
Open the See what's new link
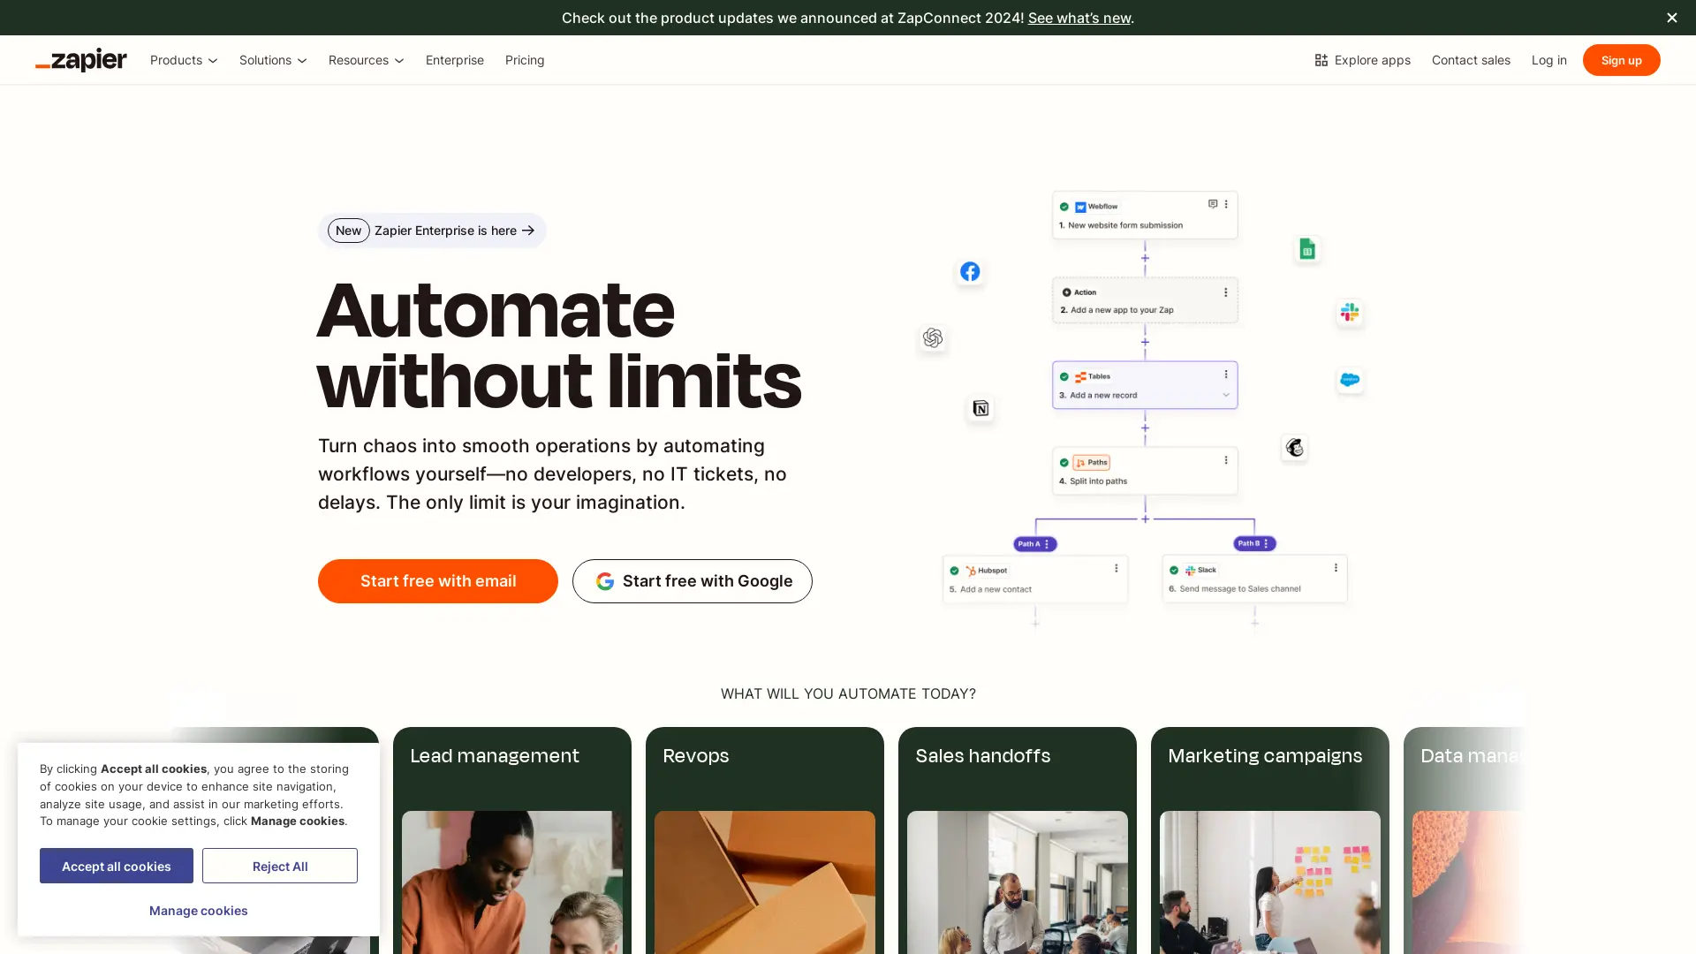(x=1079, y=18)
